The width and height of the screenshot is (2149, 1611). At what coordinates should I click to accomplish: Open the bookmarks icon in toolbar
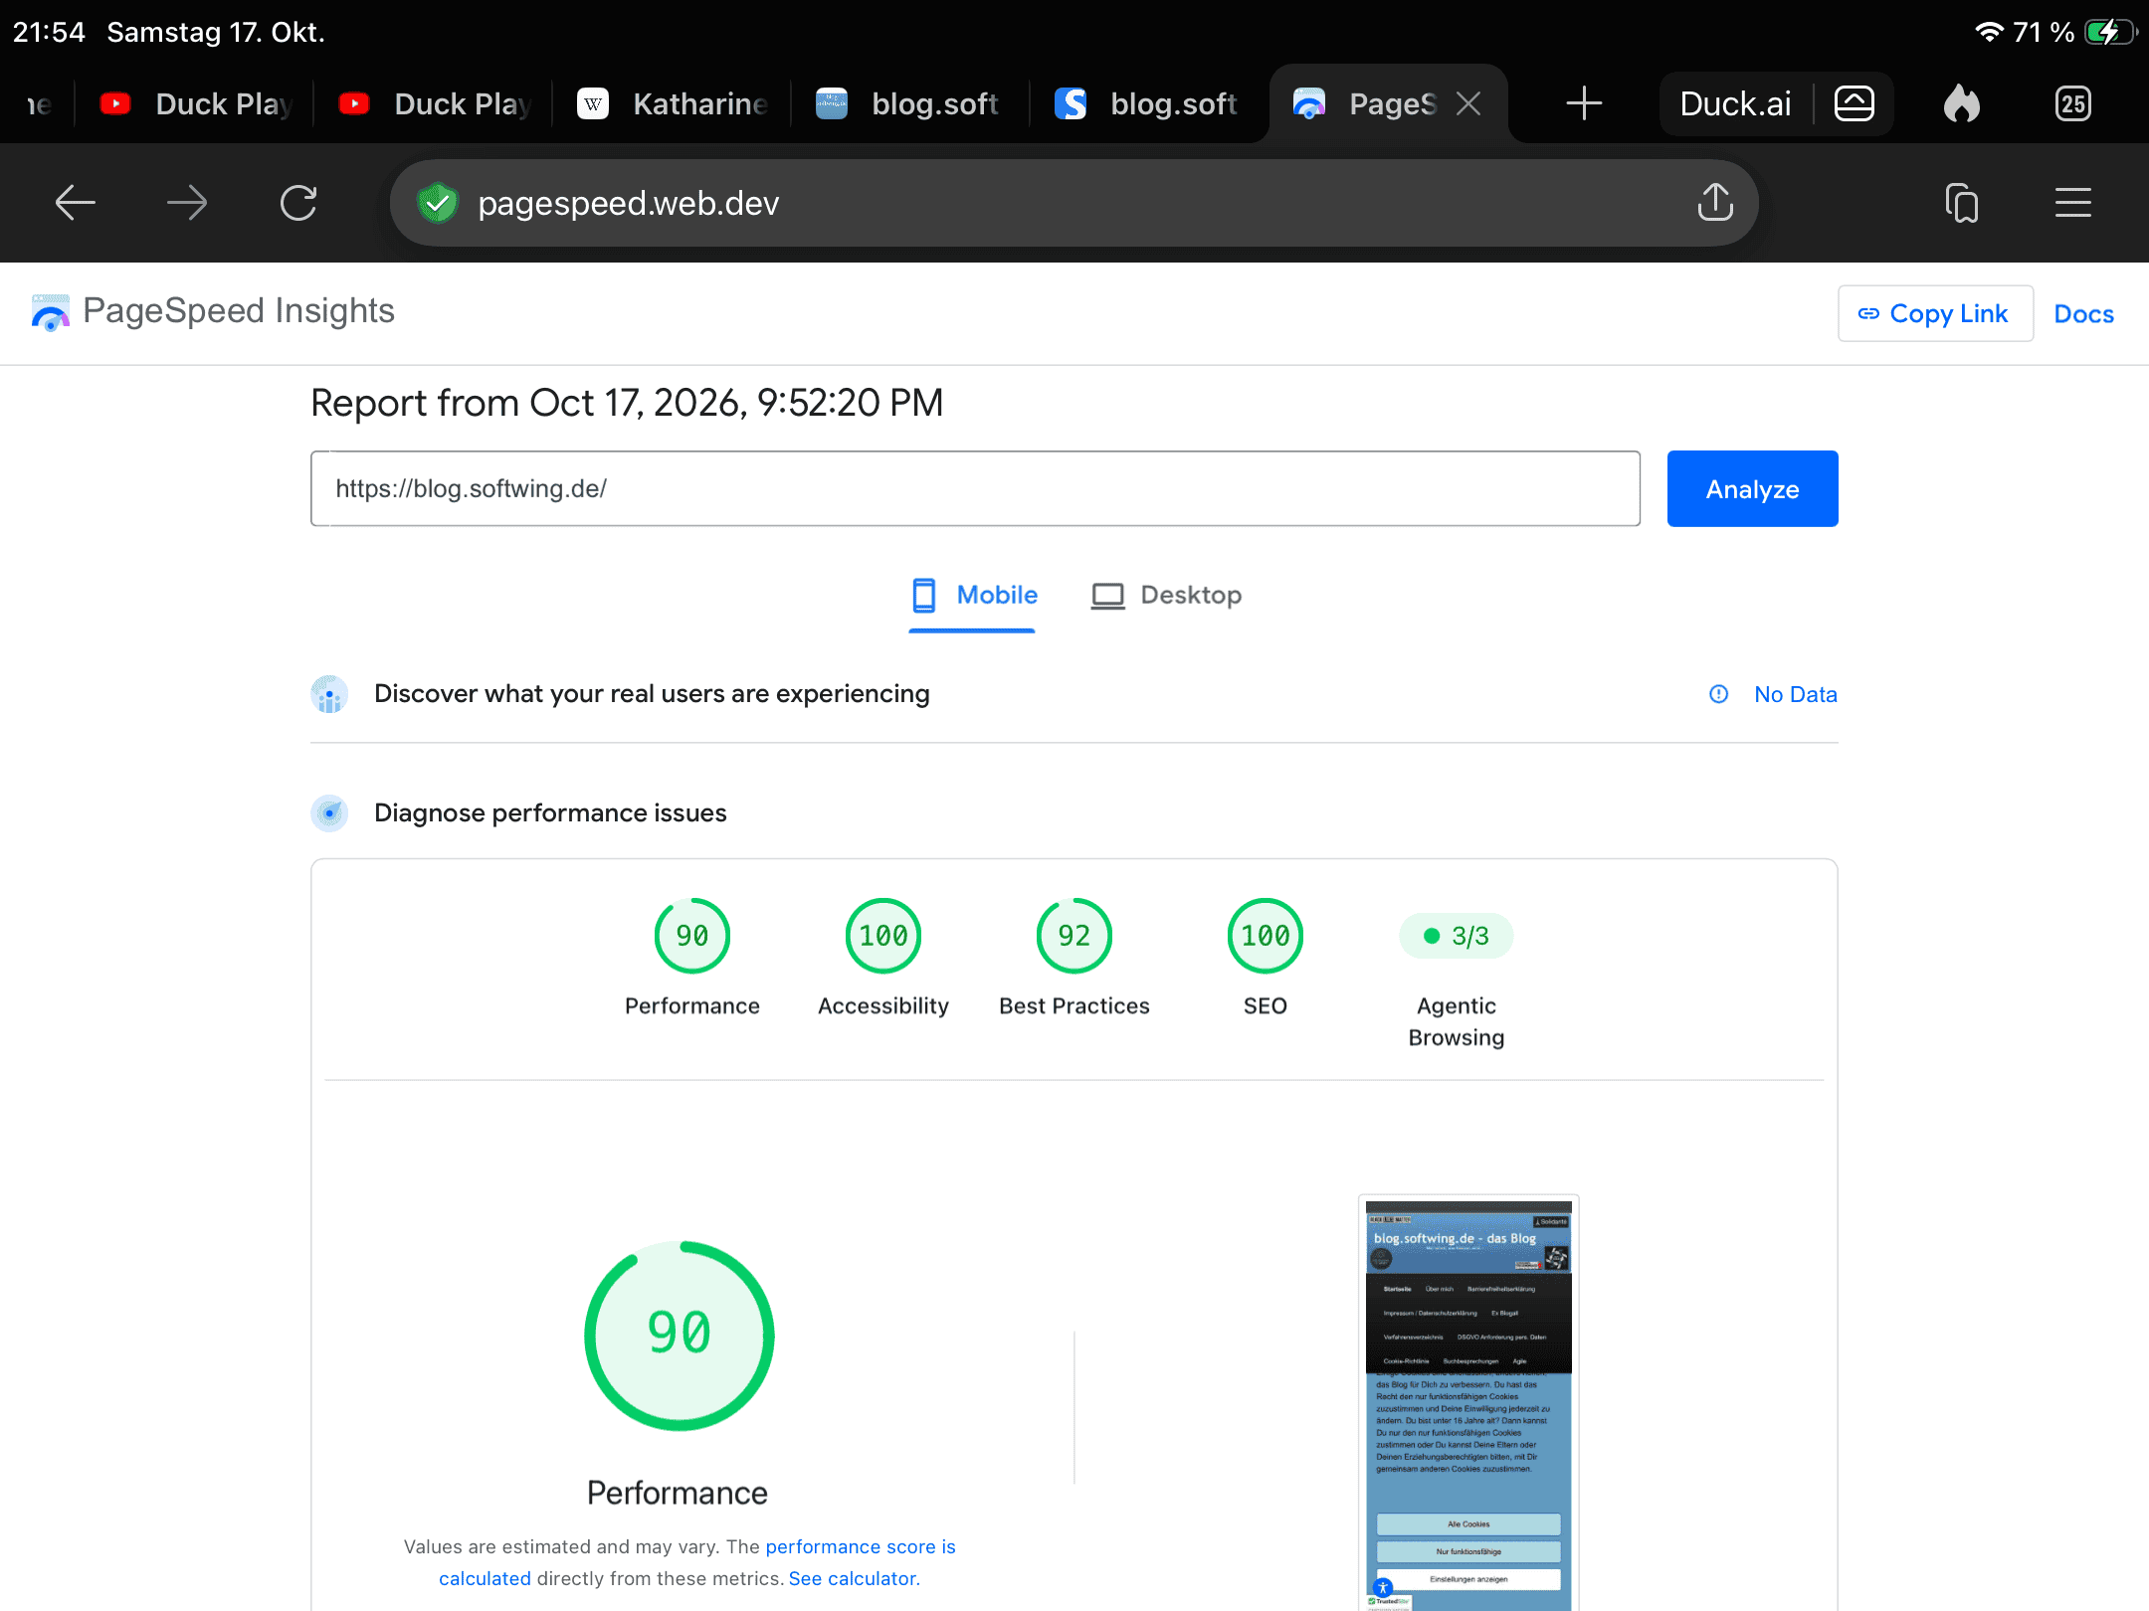[1962, 203]
